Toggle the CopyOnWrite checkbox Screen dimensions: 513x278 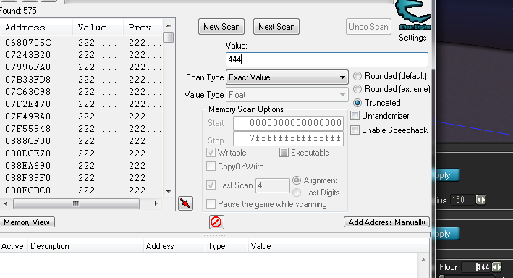[x=211, y=167]
